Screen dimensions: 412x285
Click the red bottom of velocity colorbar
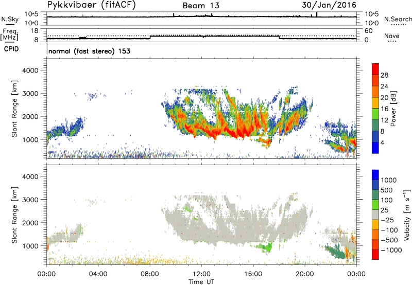tap(375, 255)
